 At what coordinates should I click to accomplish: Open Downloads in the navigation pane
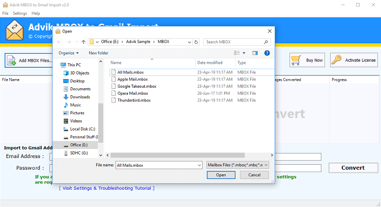(x=76, y=97)
